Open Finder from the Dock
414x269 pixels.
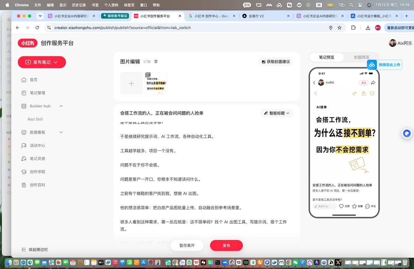[9, 262]
